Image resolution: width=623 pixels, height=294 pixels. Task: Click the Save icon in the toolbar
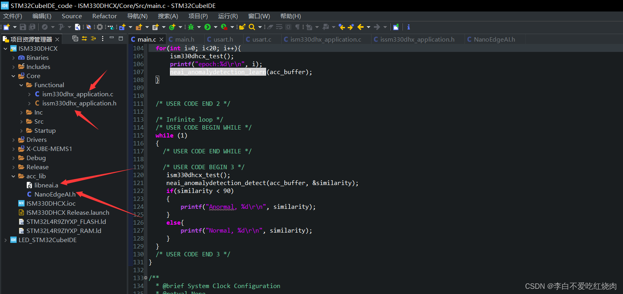click(23, 27)
